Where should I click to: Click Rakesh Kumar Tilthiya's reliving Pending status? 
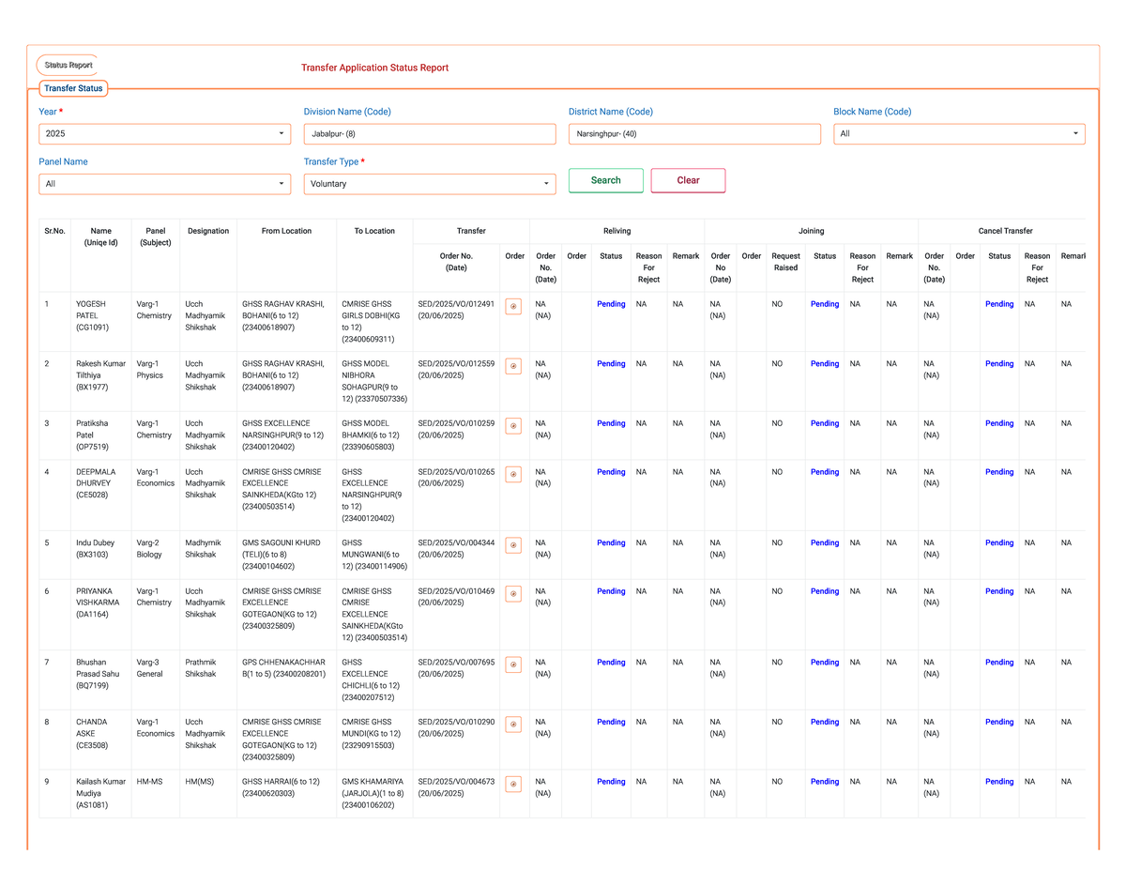click(611, 364)
